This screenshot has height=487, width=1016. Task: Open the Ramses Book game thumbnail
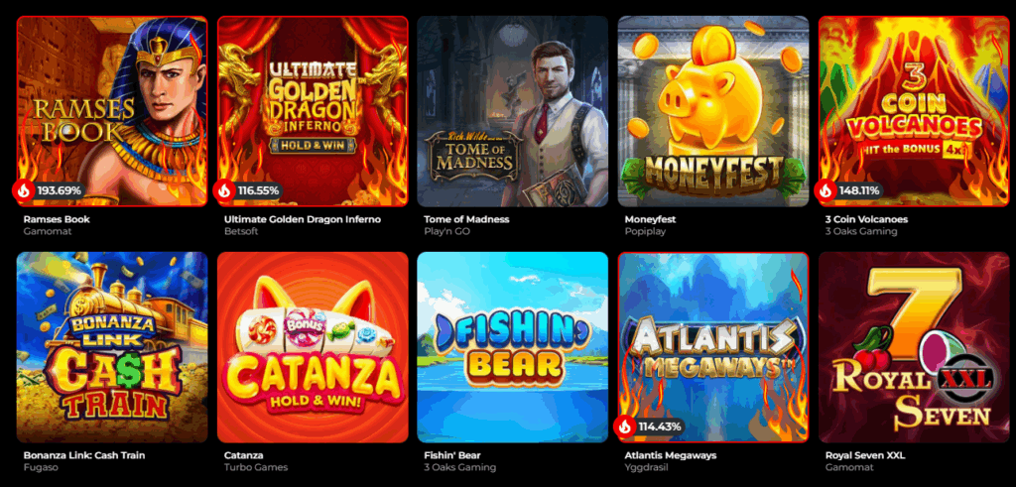(112, 111)
